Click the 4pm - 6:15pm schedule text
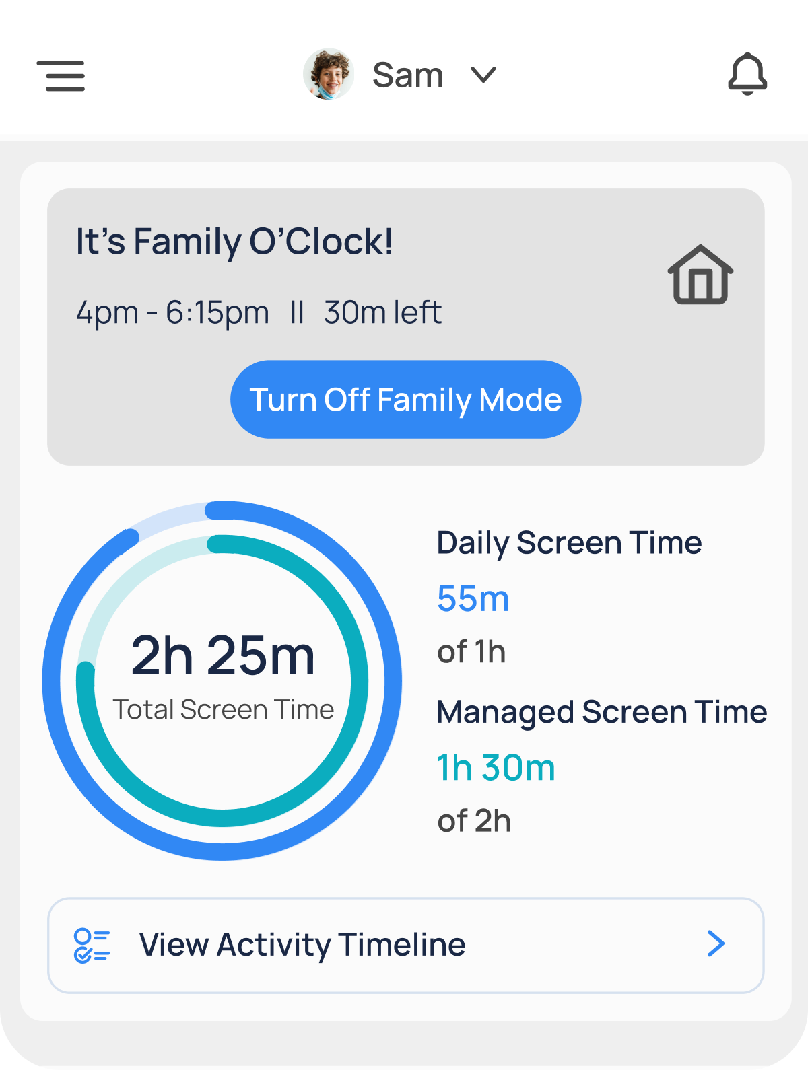The height and width of the screenshot is (1070, 808). (172, 313)
